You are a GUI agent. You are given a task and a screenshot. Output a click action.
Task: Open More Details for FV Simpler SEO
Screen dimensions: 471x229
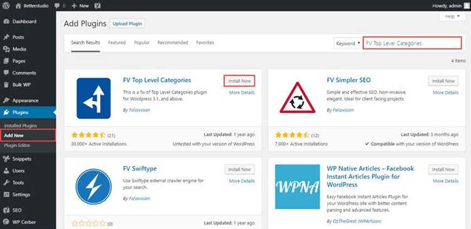click(445, 92)
